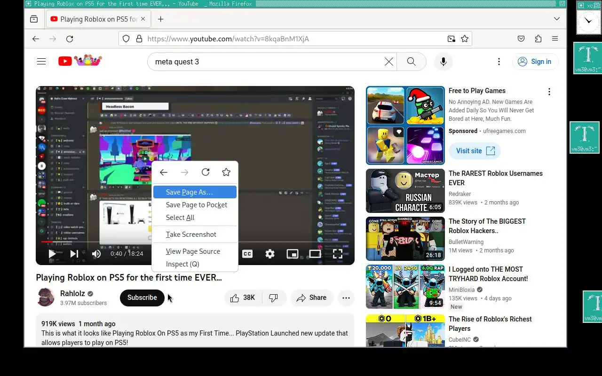Toggle closed captions on player
Viewport: 602px width, 376px height.
point(247,254)
